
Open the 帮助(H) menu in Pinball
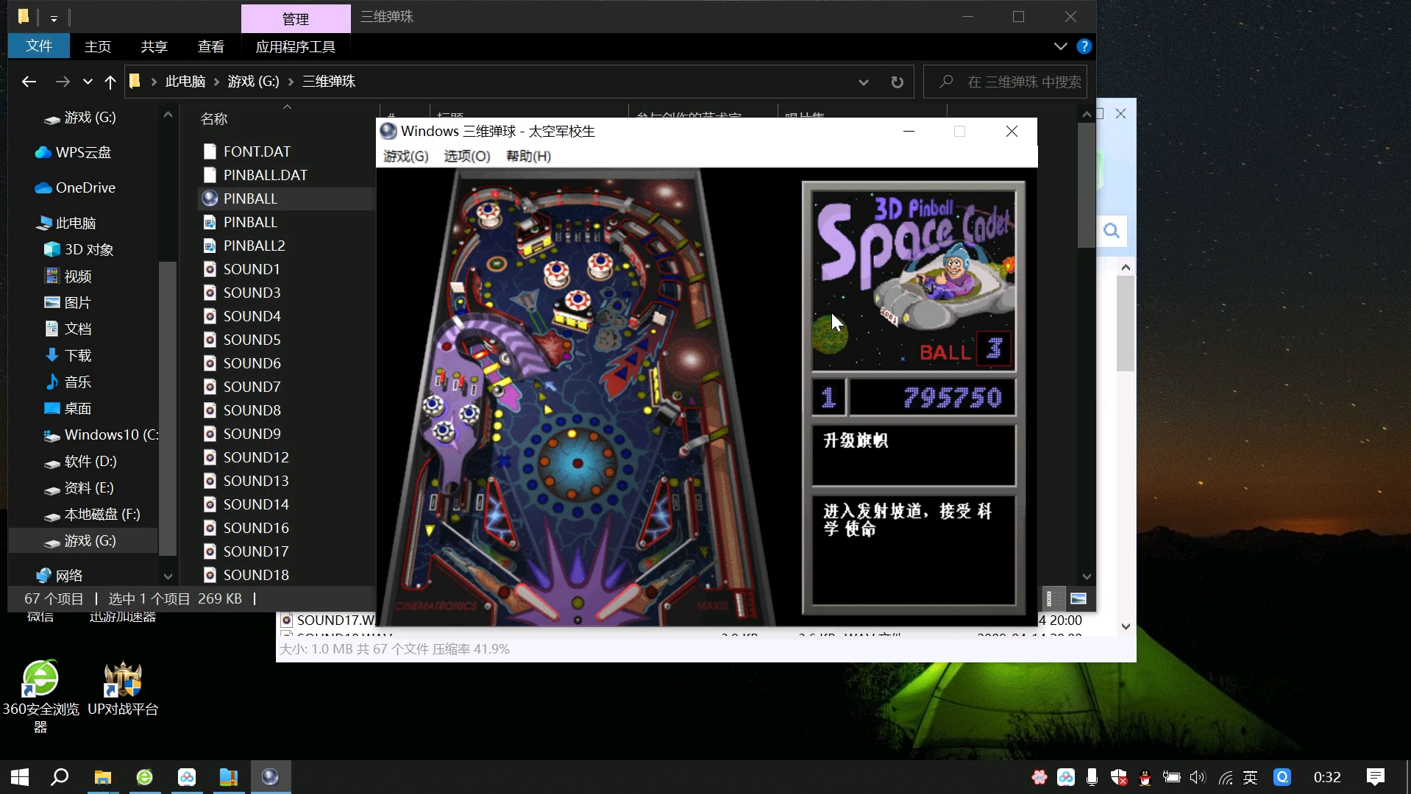[x=528, y=156]
